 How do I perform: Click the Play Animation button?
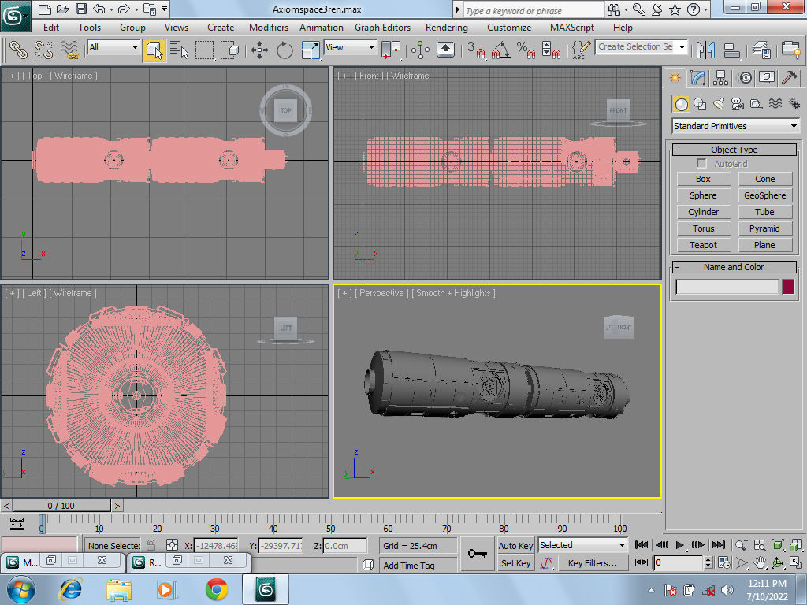[x=680, y=545]
